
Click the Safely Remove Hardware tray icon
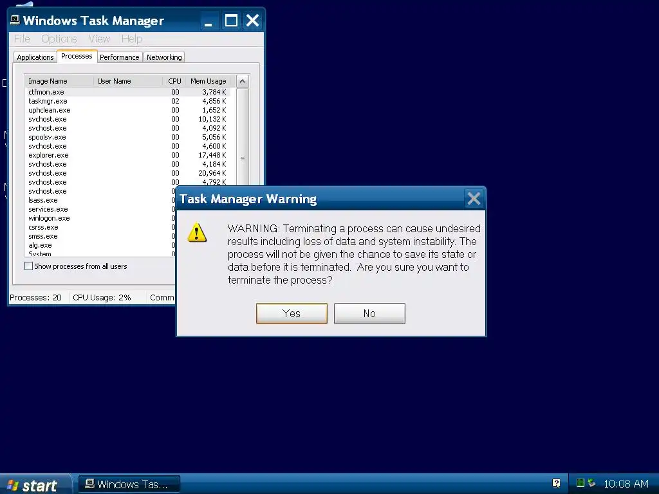click(x=592, y=483)
